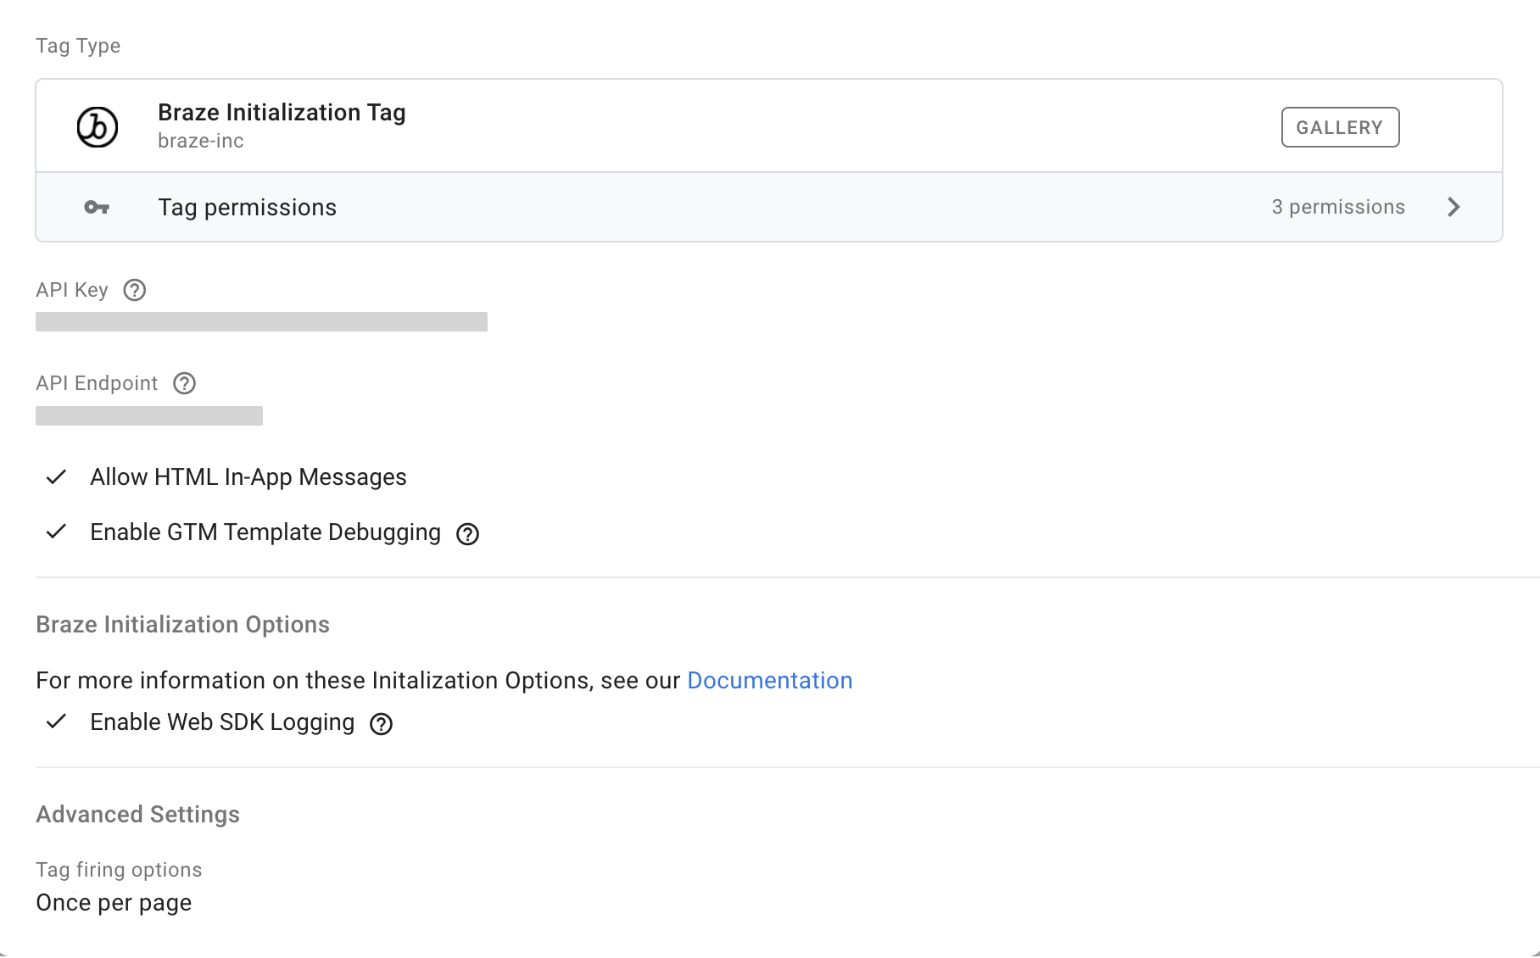This screenshot has width=1540, height=958.
Task: Click the Braze logo icon
Action: (98, 127)
